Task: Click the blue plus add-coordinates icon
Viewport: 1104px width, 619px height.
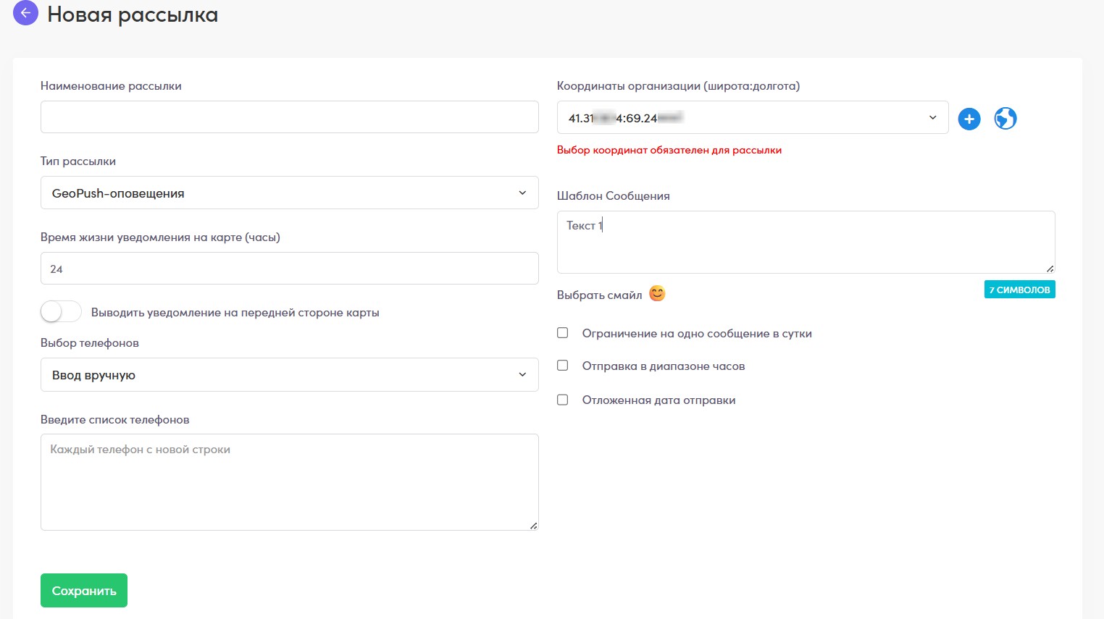Action: click(x=969, y=119)
